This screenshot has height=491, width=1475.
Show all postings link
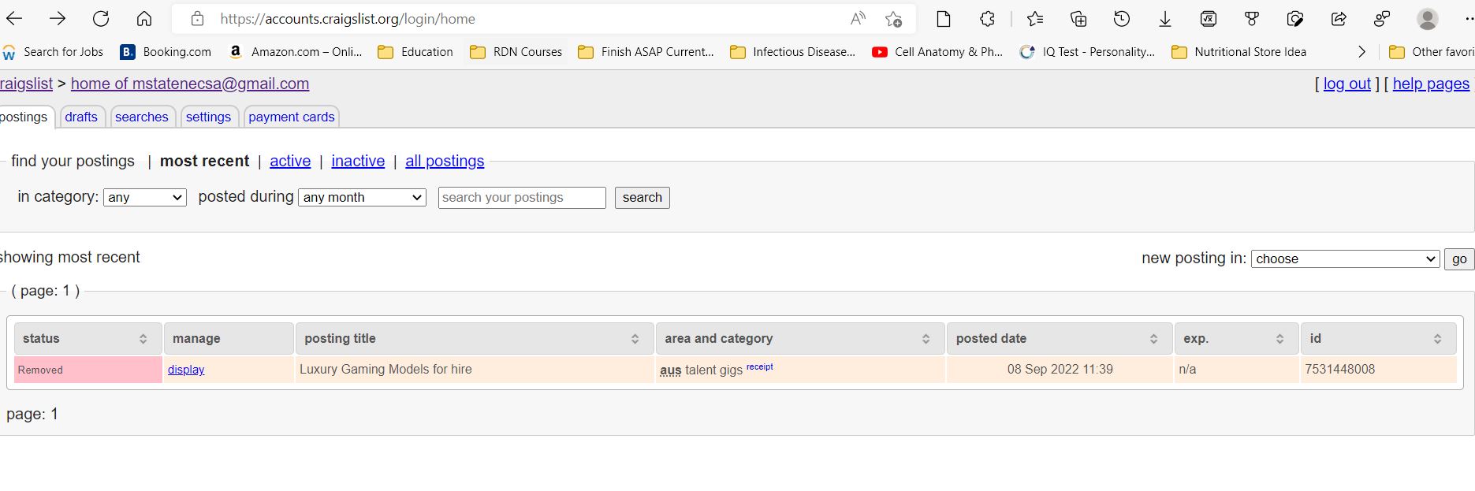coord(445,161)
